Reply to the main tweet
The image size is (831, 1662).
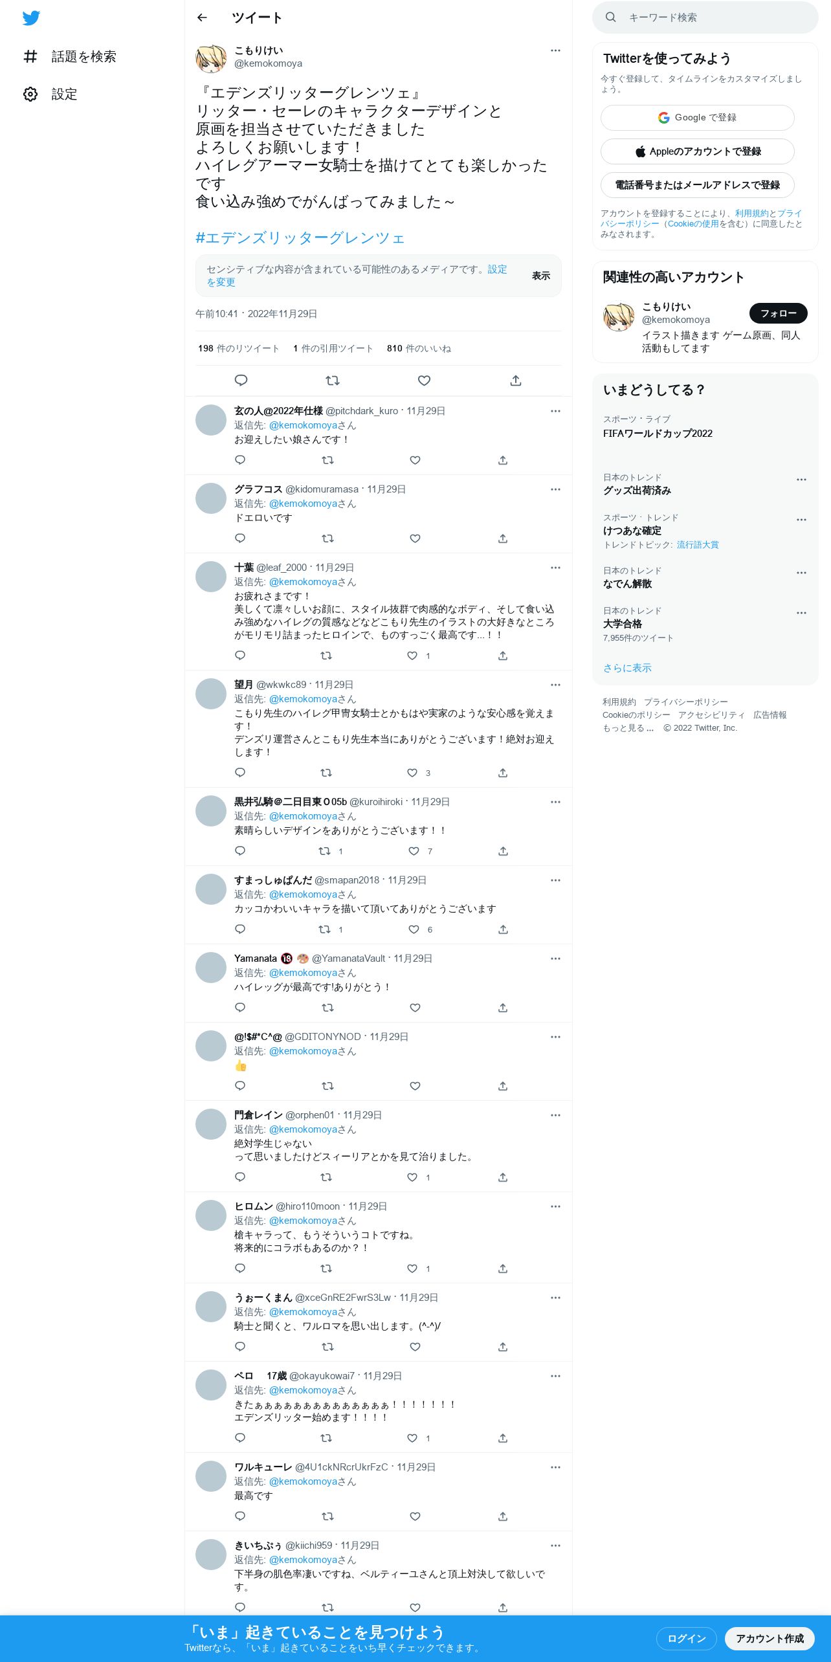(241, 381)
